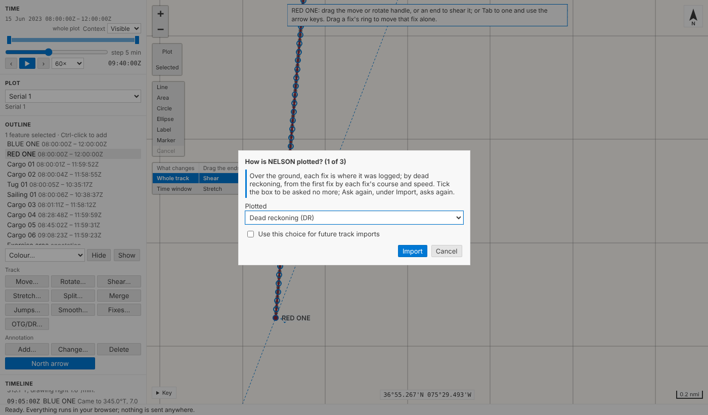The height and width of the screenshot is (415, 708).
Task: Choose the Circle drawing tool
Action: [x=168, y=108]
